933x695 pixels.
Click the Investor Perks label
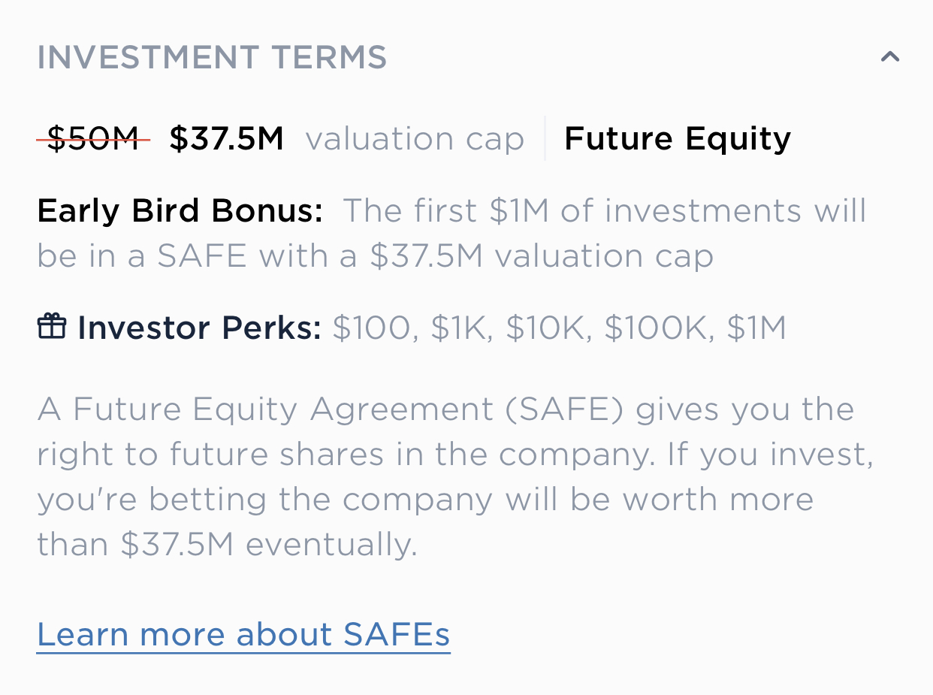click(199, 328)
